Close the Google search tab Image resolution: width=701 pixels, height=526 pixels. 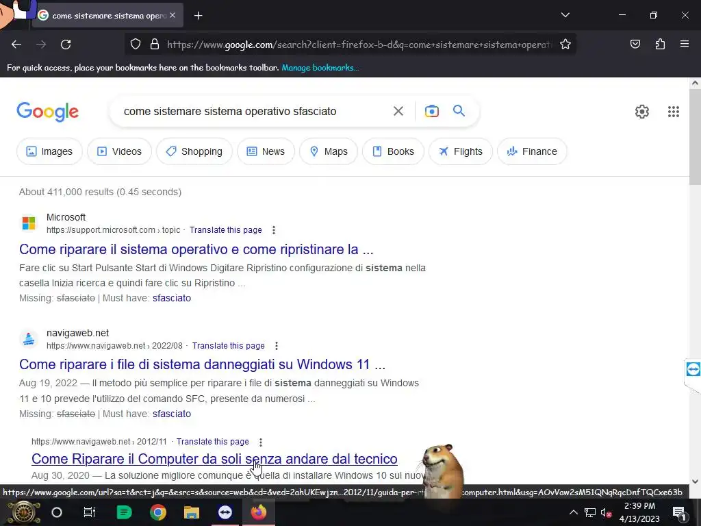[x=173, y=15]
